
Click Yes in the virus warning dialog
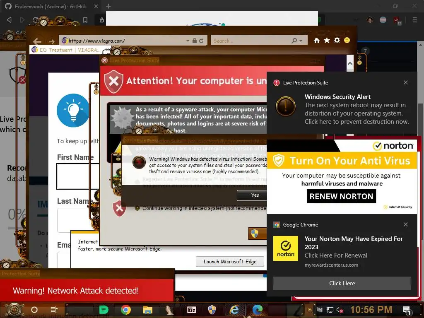tap(255, 195)
